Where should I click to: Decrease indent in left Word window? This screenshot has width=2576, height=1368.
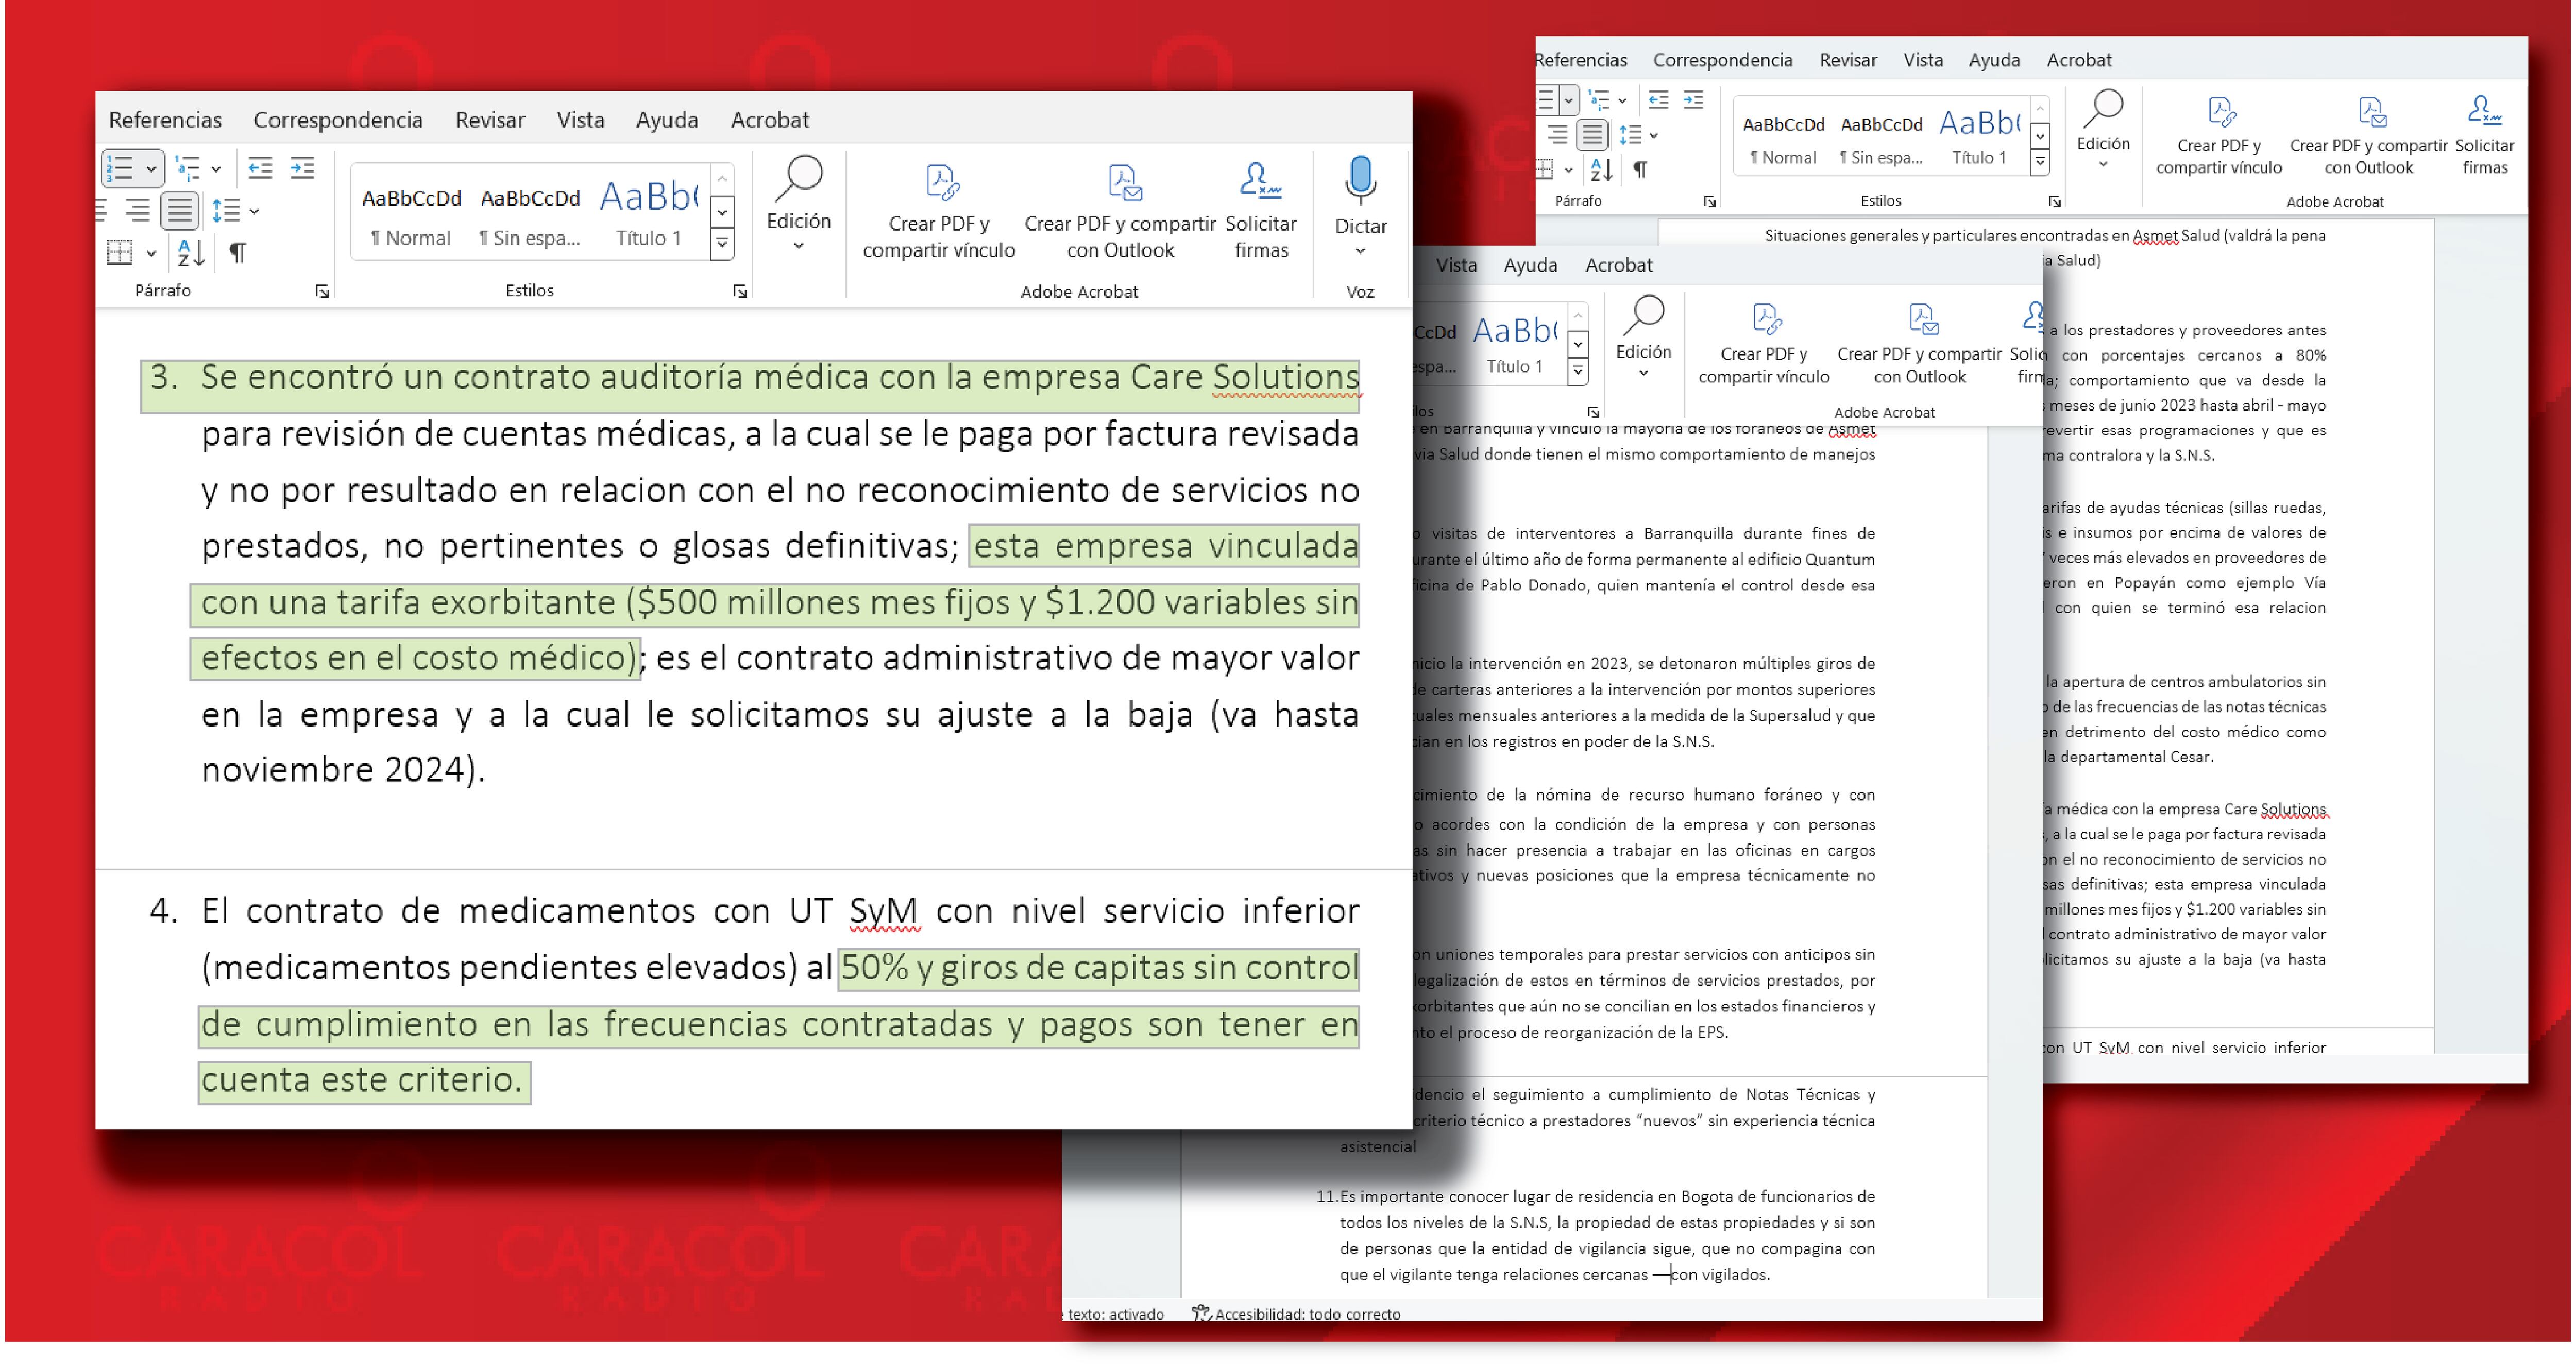(260, 168)
